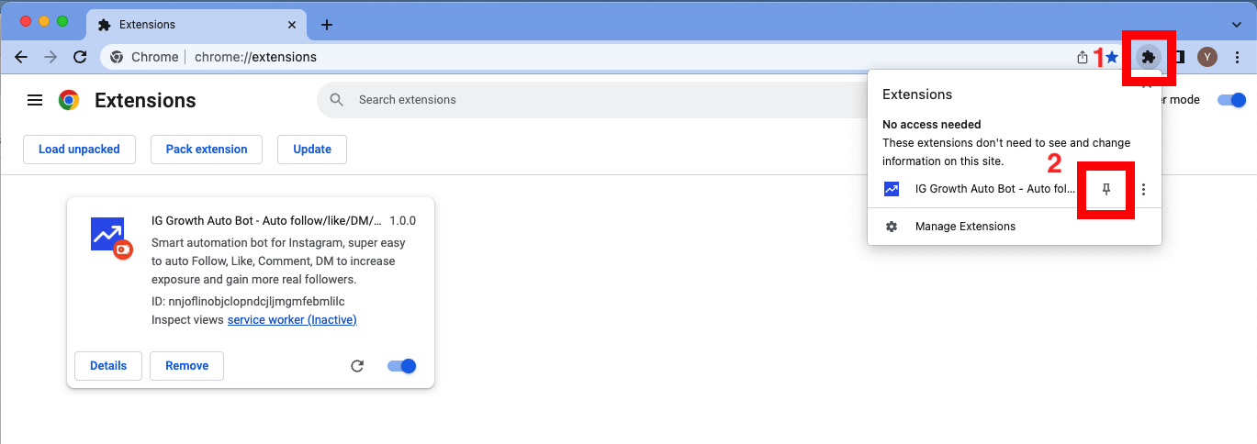Bookmark this page with star icon
Screen dimensions: 1257x444
(1112, 57)
